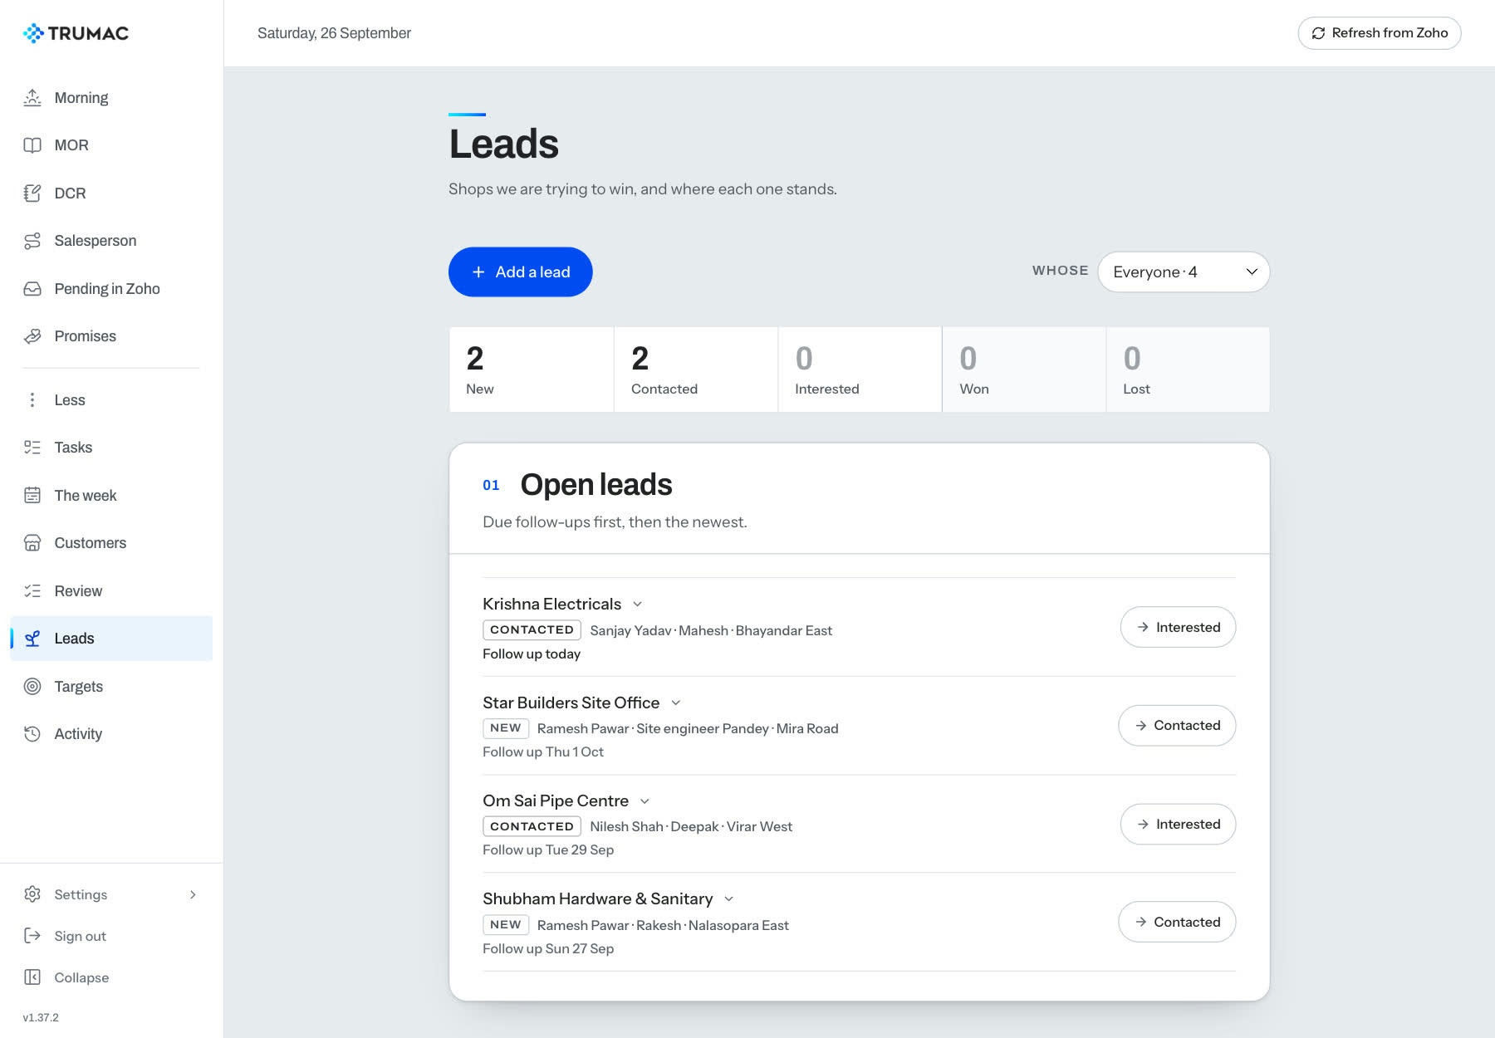1495x1038 pixels.
Task: Expand Shubham Hardware & Sanitary details
Action: (729, 899)
